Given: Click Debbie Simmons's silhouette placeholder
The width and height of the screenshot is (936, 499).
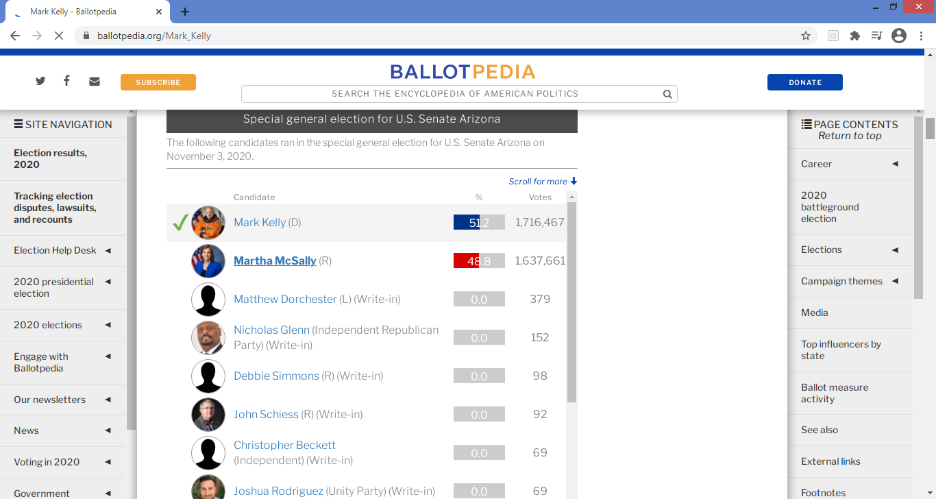Looking at the screenshot, I should 208,376.
